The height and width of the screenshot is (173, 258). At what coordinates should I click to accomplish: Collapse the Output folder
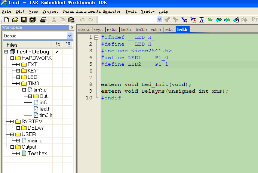(x=12, y=147)
